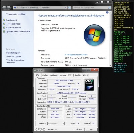Viewport: 134px width, 133px height.
Task: Click the Control Panel search field
Action: click(92, 8)
